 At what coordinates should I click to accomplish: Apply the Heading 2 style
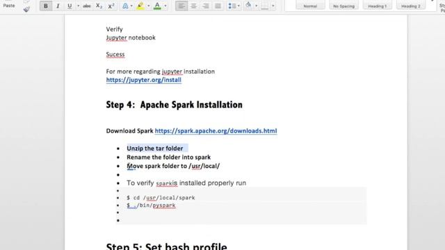411,5
